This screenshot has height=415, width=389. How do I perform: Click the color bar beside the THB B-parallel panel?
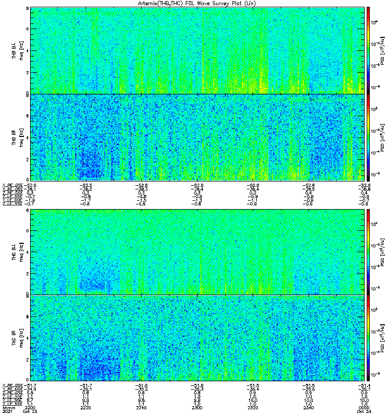pos(368,137)
